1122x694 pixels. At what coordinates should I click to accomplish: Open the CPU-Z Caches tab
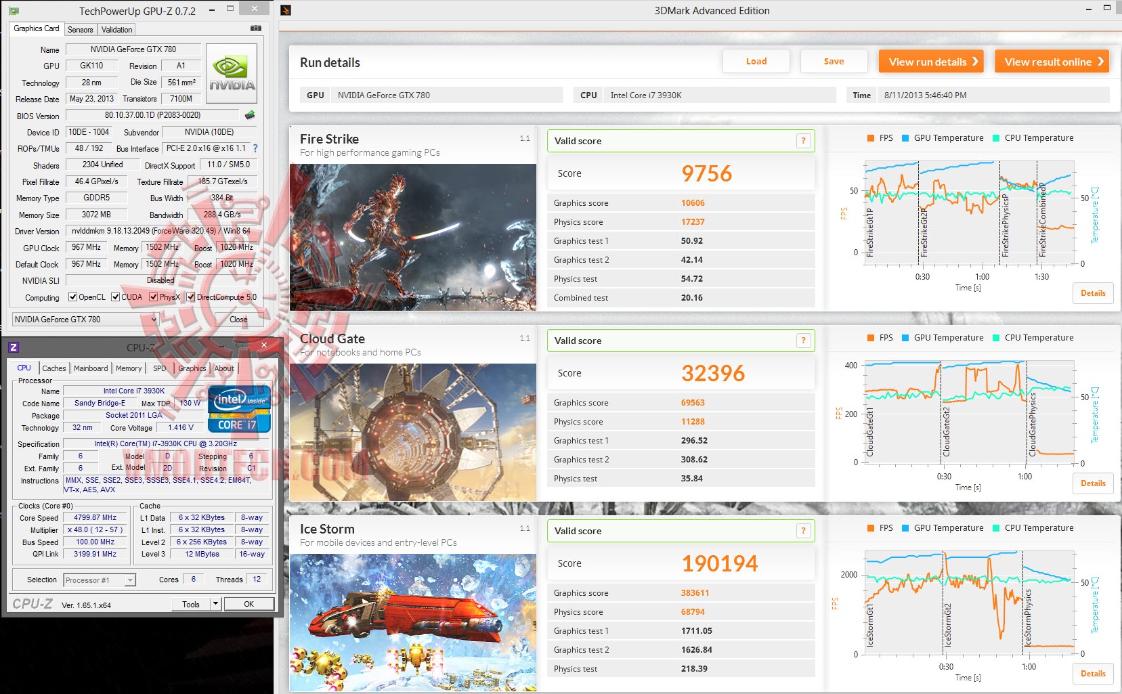(x=54, y=368)
